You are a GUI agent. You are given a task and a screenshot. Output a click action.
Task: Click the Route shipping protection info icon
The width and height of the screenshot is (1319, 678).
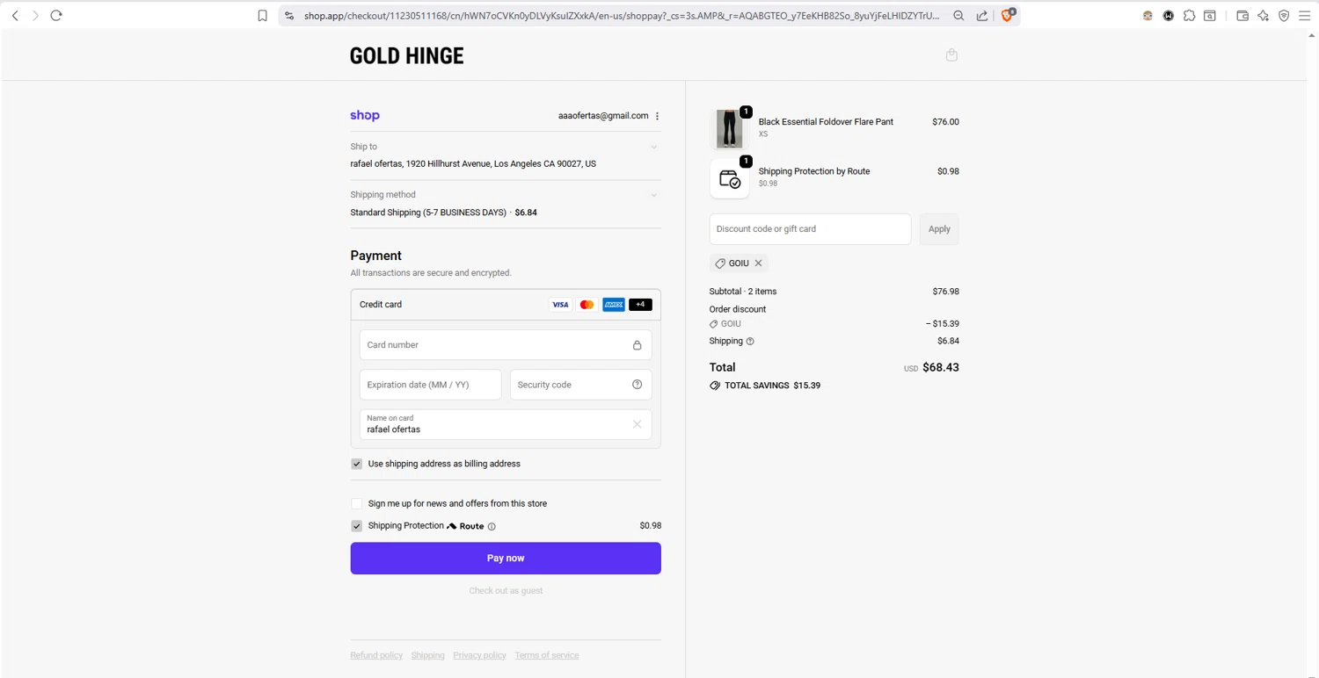point(492,527)
